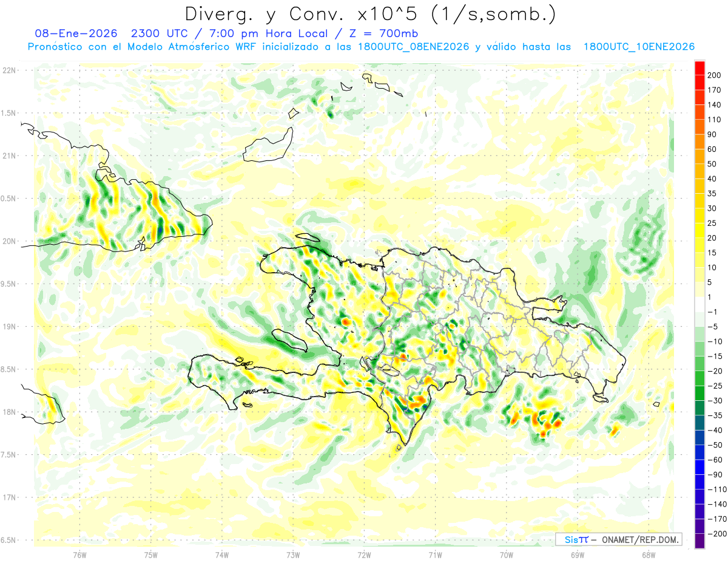Click the purple bottom colorbar swatch
This screenshot has width=728, height=563.
click(699, 541)
